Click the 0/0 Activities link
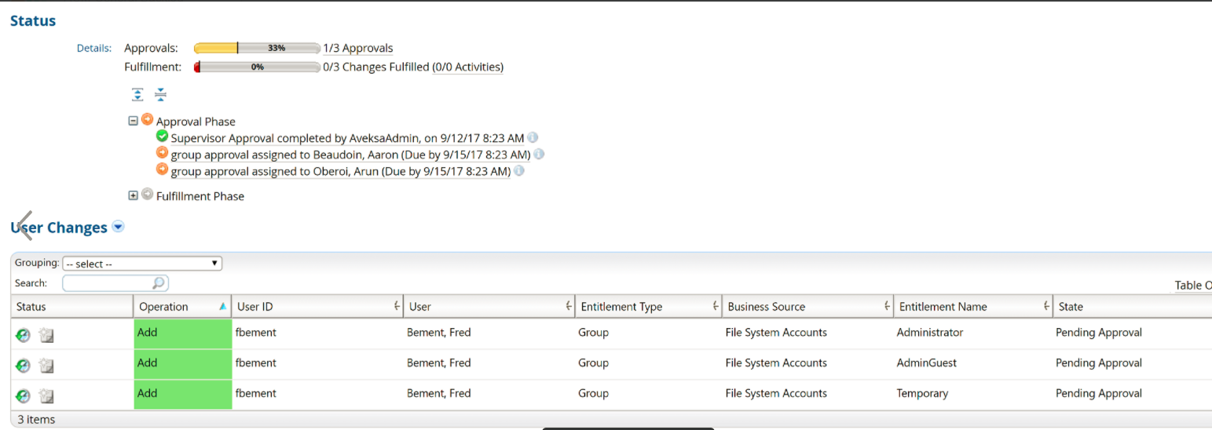 tap(468, 67)
